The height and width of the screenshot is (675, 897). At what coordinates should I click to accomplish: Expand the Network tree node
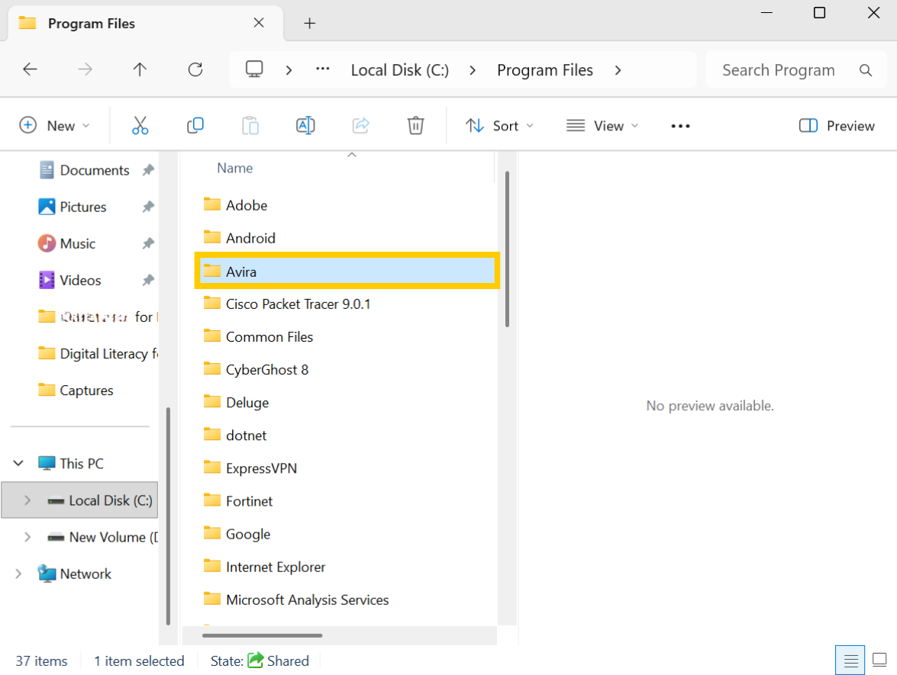point(18,574)
